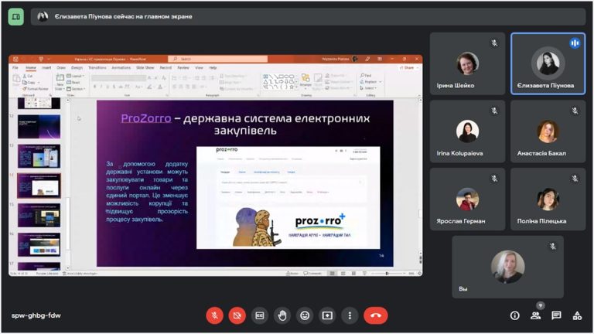Click Анастасія Бакал participant name
The height and width of the screenshot is (334, 594).
point(541,153)
